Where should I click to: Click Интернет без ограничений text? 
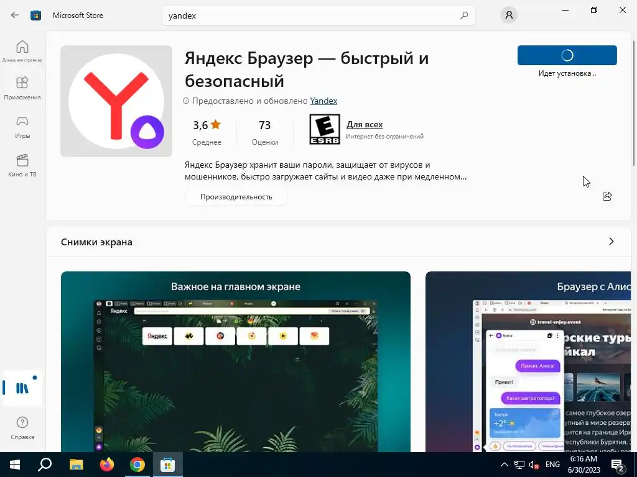click(384, 136)
